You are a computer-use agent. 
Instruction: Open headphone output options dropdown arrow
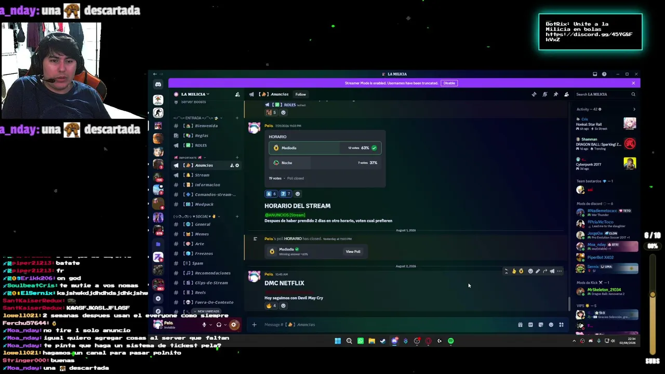click(x=225, y=325)
